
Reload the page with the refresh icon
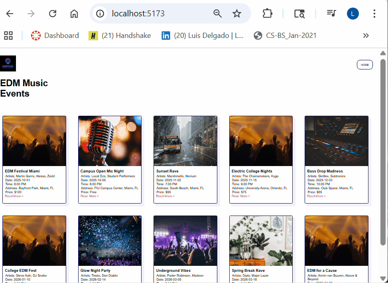click(53, 14)
